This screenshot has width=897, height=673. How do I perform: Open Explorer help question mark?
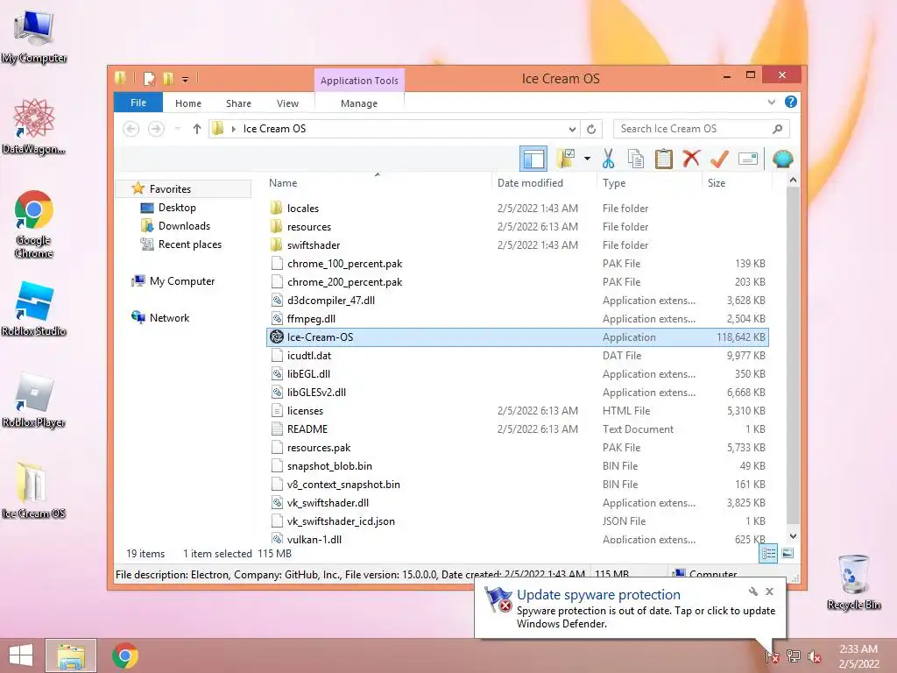pos(791,102)
